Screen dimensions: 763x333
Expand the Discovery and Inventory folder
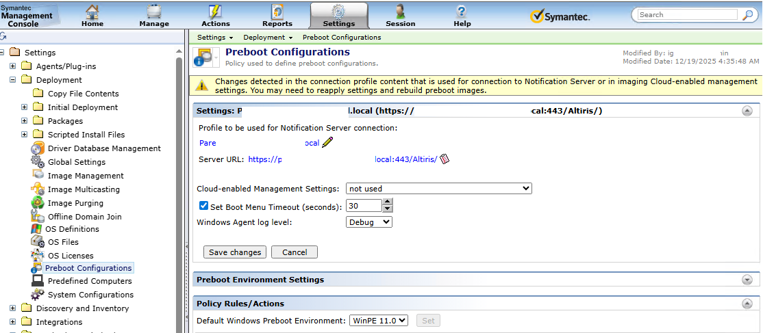click(x=13, y=308)
